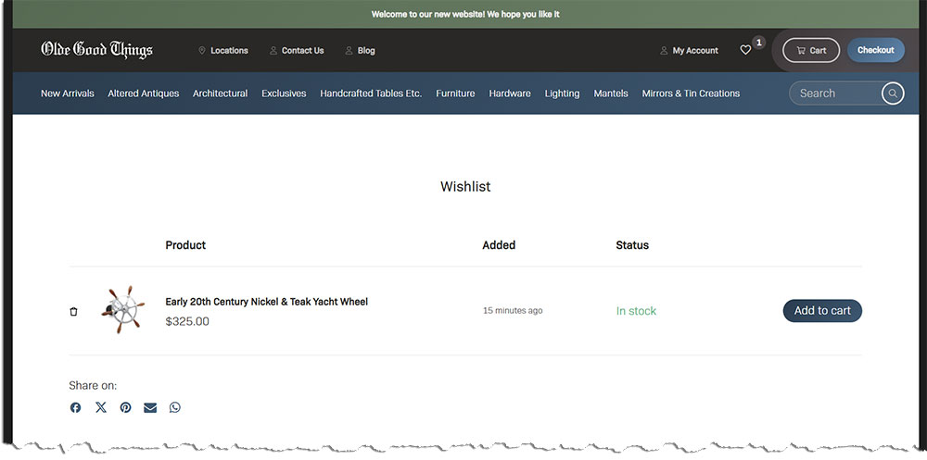This screenshot has width=927, height=460.
Task: Open Exclusives menu
Action: coord(284,93)
